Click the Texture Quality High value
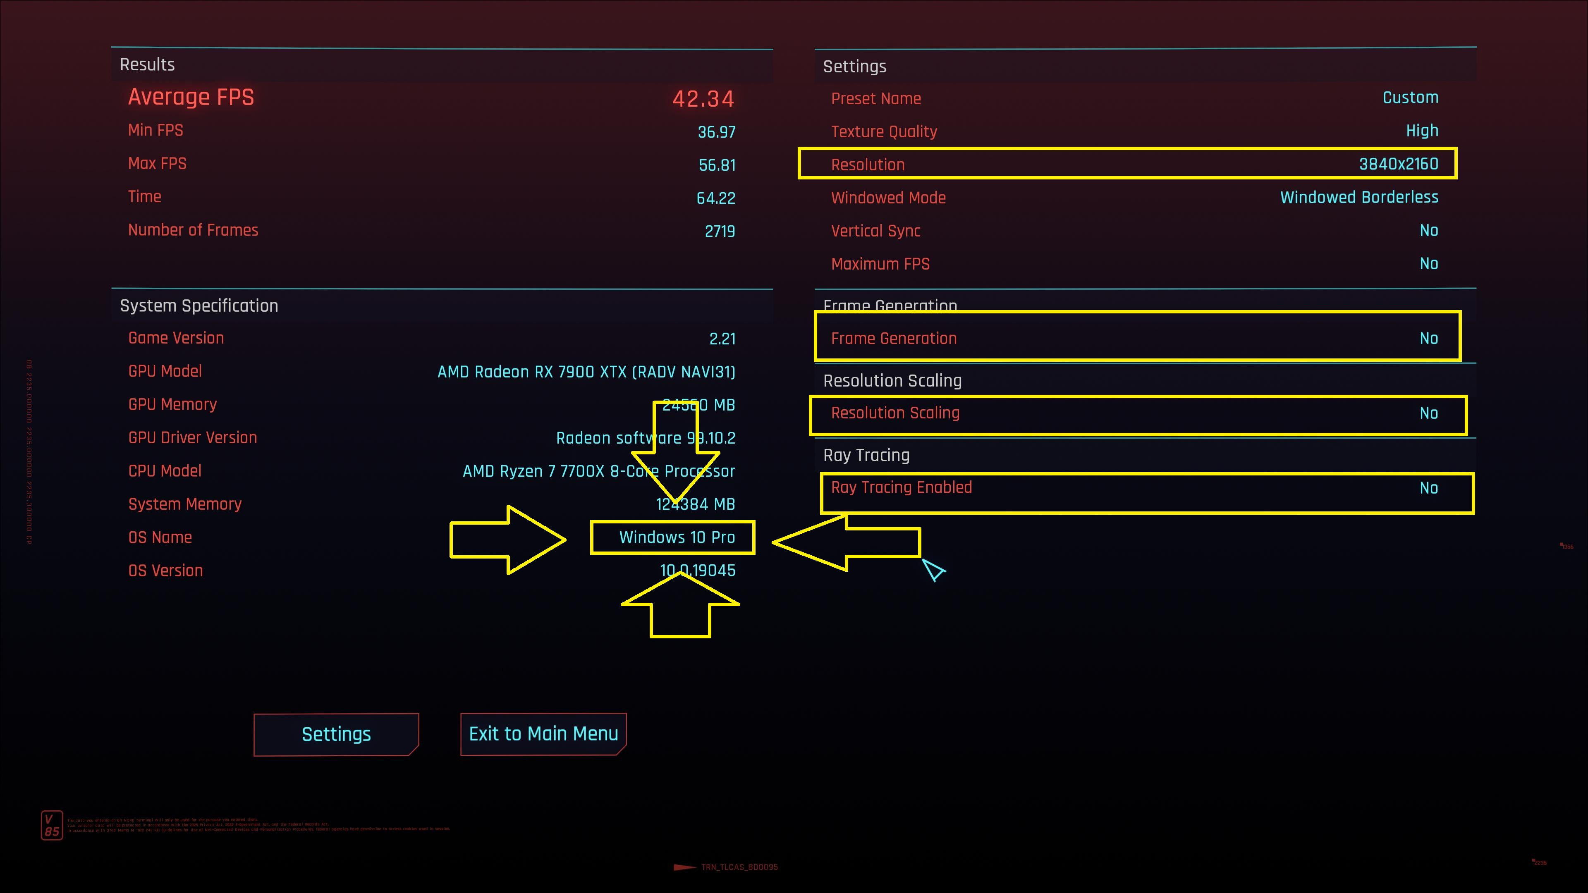 tap(1422, 131)
